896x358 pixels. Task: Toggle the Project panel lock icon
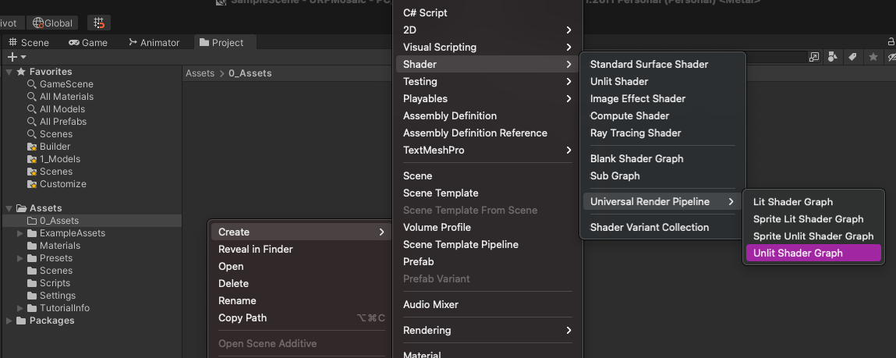coord(891,42)
